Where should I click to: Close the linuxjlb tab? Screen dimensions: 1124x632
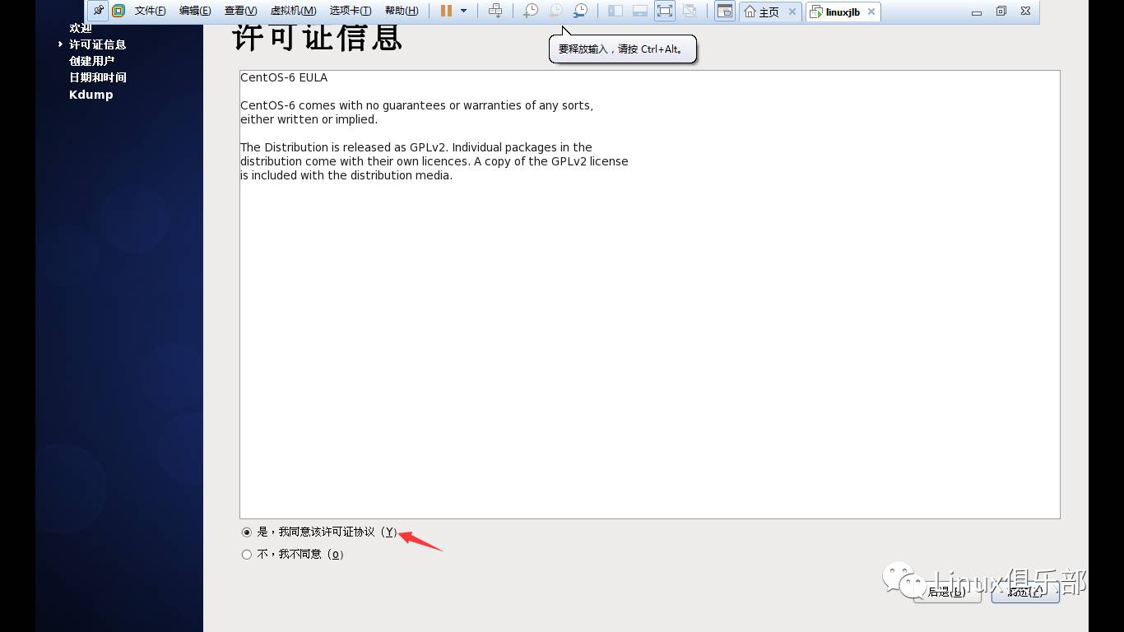[871, 12]
